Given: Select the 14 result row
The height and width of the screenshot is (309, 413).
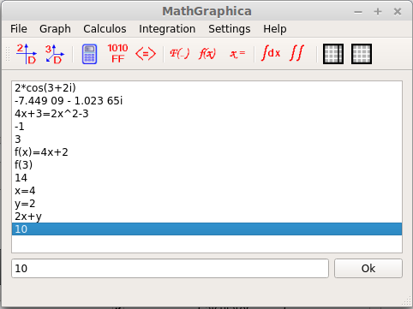Looking at the screenshot, I should coord(206,178).
